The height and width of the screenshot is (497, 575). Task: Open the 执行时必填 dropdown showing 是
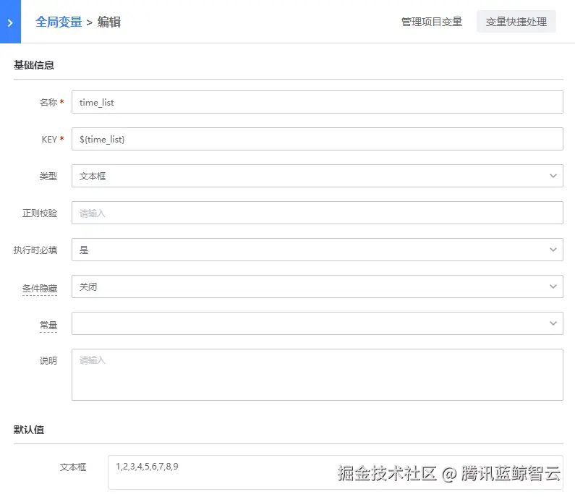[318, 250]
